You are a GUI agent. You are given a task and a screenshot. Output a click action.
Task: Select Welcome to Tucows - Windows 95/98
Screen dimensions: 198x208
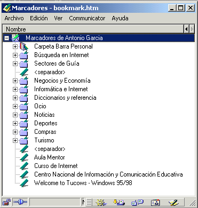pyautogui.click(x=83, y=183)
